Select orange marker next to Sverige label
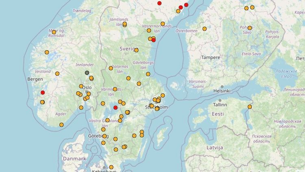Screen dimensions: 305x172 (x=136, y=50)
